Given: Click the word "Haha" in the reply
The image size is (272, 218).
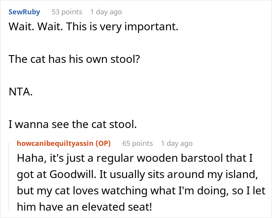Looking at the screenshot, I should click(x=30, y=159).
